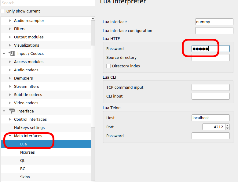The height and width of the screenshot is (182, 238).
Task: Open the RC interface settings
Action: [x=23, y=169]
